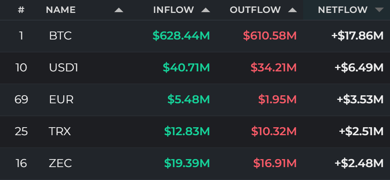Click EUR inflow value $5.48M
Viewport: 390px width, 180px height.
[x=189, y=99]
